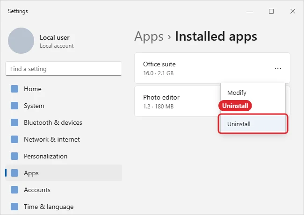Select the Network & internet icon
The image size is (304, 215).
(14, 139)
